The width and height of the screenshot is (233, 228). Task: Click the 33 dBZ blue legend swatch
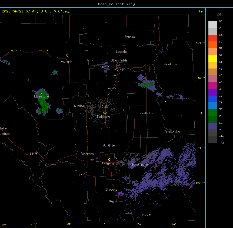pos(212,106)
